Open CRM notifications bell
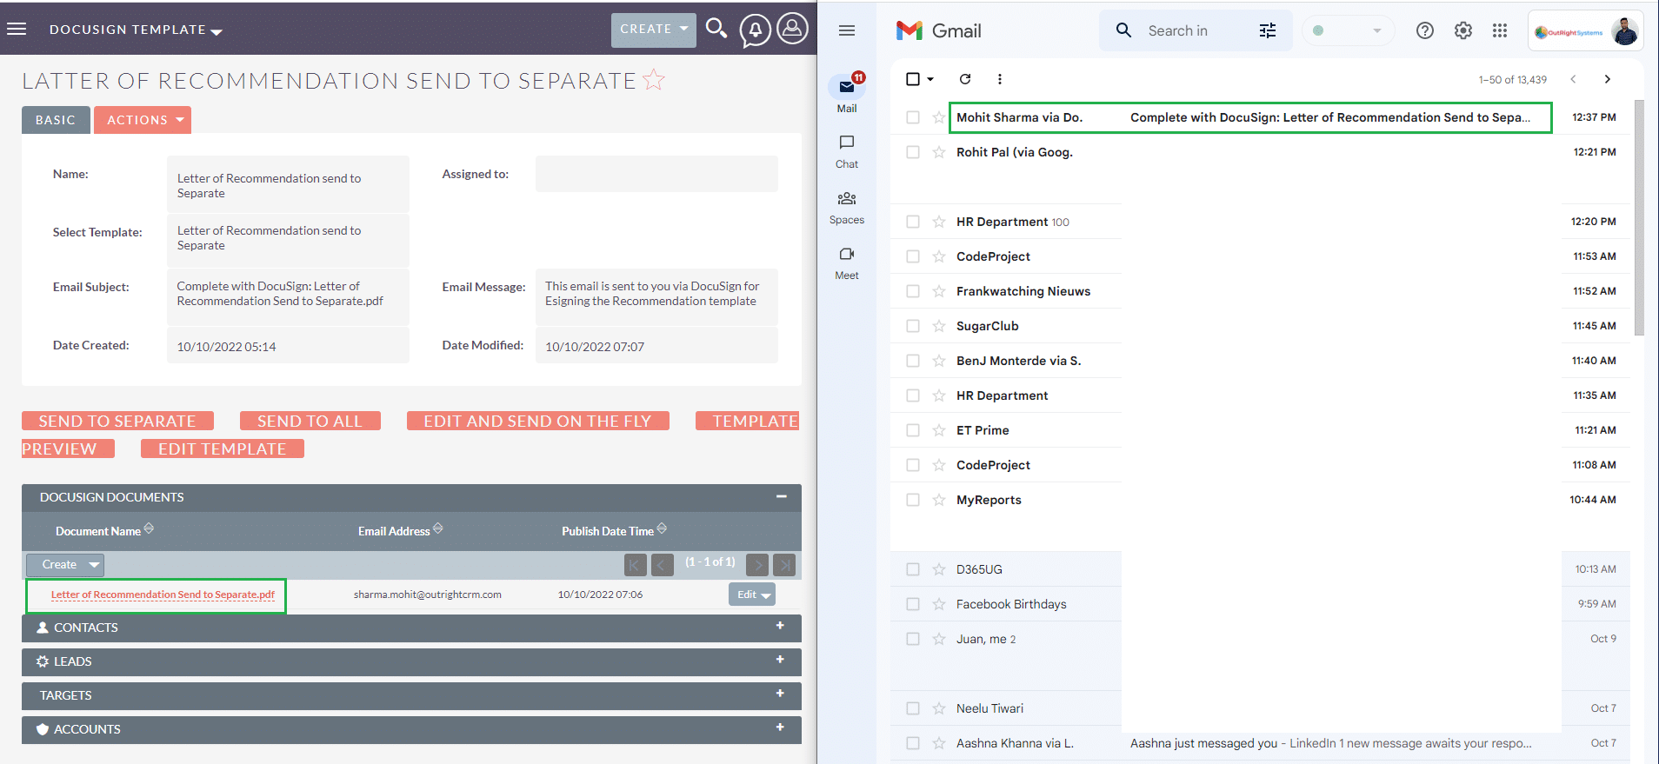 [x=755, y=30]
